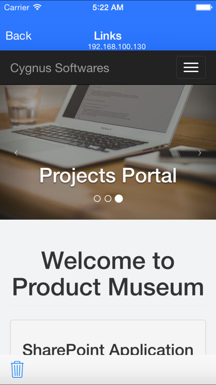
Task: Select the second carousel indicator dot
Action: 108,199
